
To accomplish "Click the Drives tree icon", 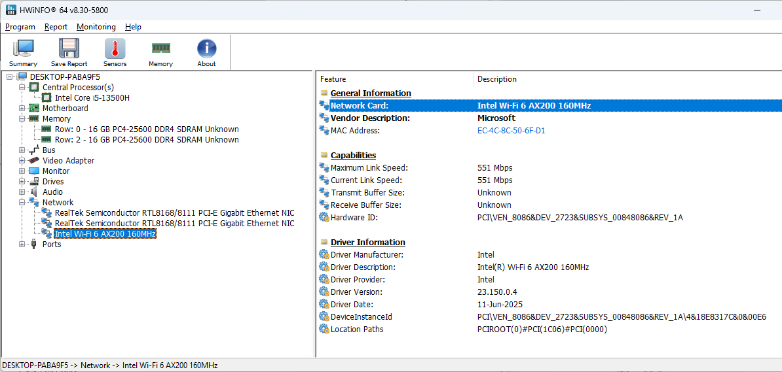I will [x=35, y=181].
